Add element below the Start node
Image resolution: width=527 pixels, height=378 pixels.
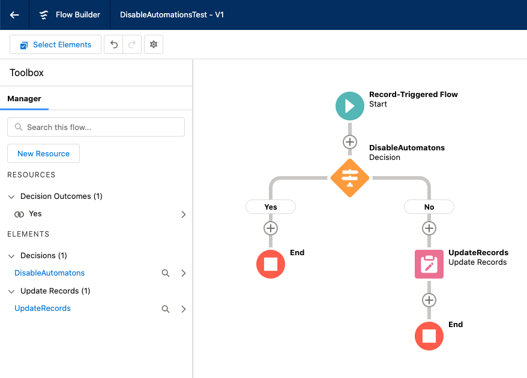coord(349,142)
